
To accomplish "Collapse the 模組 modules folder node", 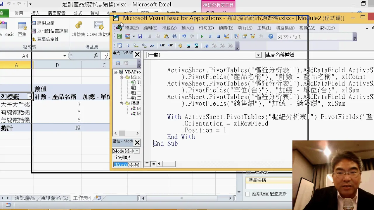I will click(122, 104).
